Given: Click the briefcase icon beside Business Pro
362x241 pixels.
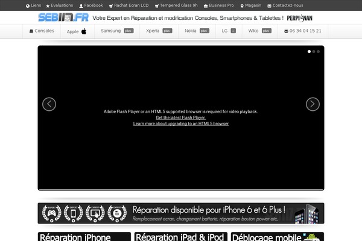Looking at the screenshot, I should pos(206,6).
